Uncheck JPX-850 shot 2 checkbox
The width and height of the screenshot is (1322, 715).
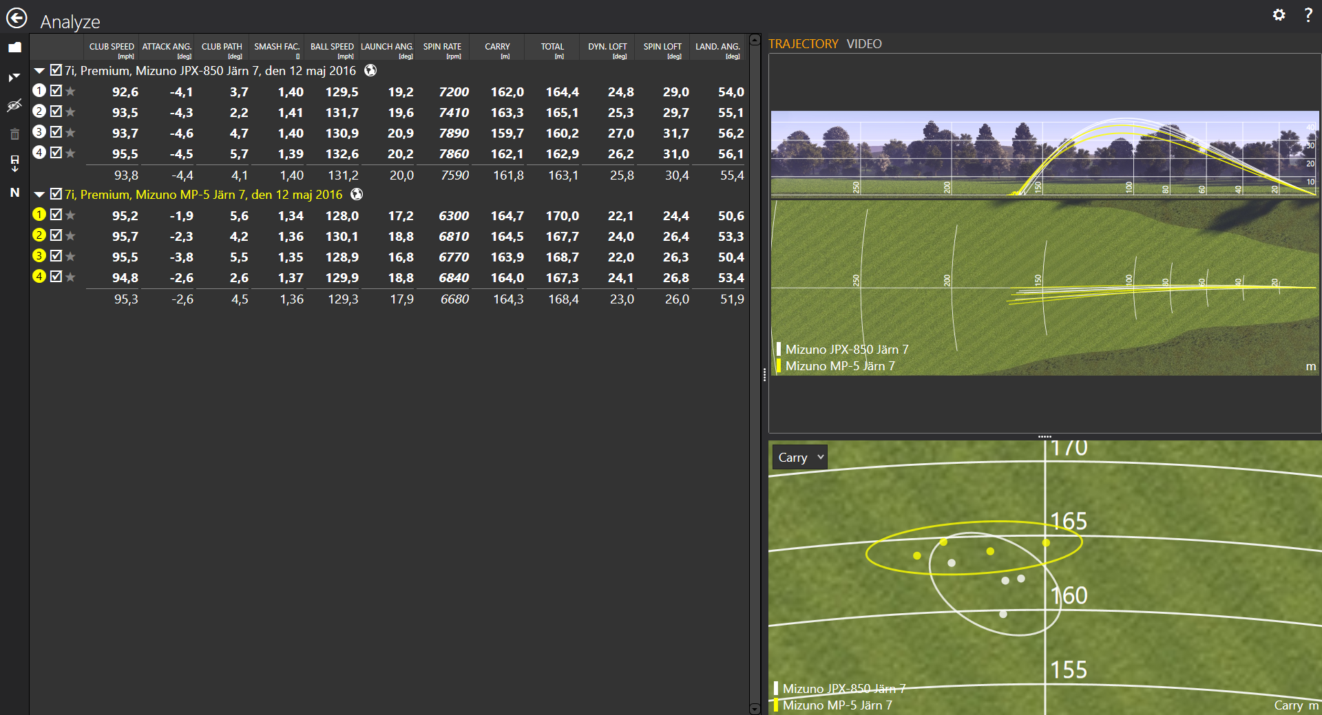pyautogui.click(x=56, y=111)
